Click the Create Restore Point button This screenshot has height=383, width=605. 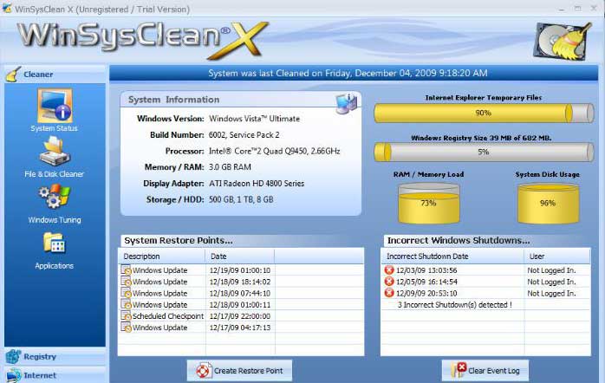pos(240,371)
